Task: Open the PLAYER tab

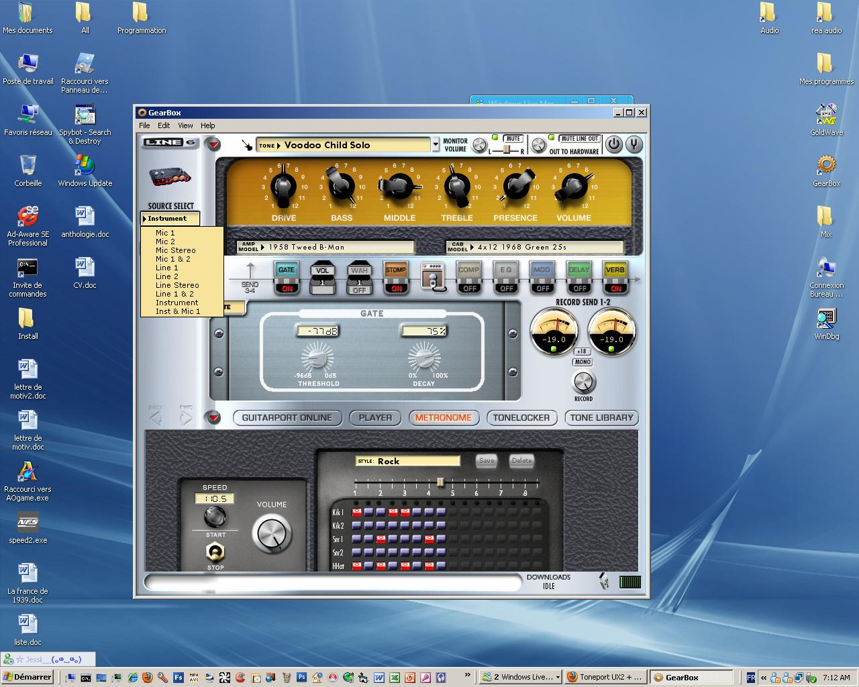Action: (x=375, y=417)
